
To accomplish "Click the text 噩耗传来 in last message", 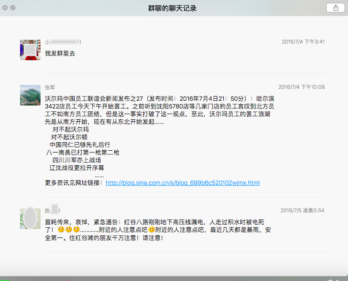I will pos(57,222).
